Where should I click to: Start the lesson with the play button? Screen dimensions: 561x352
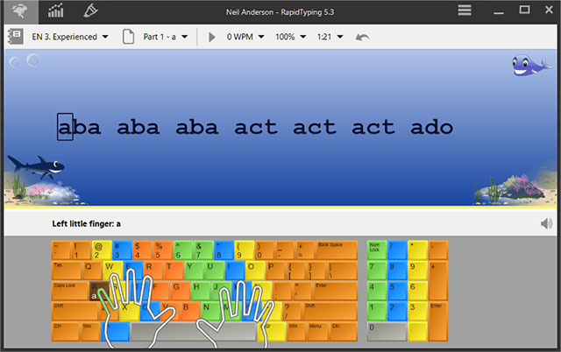212,37
